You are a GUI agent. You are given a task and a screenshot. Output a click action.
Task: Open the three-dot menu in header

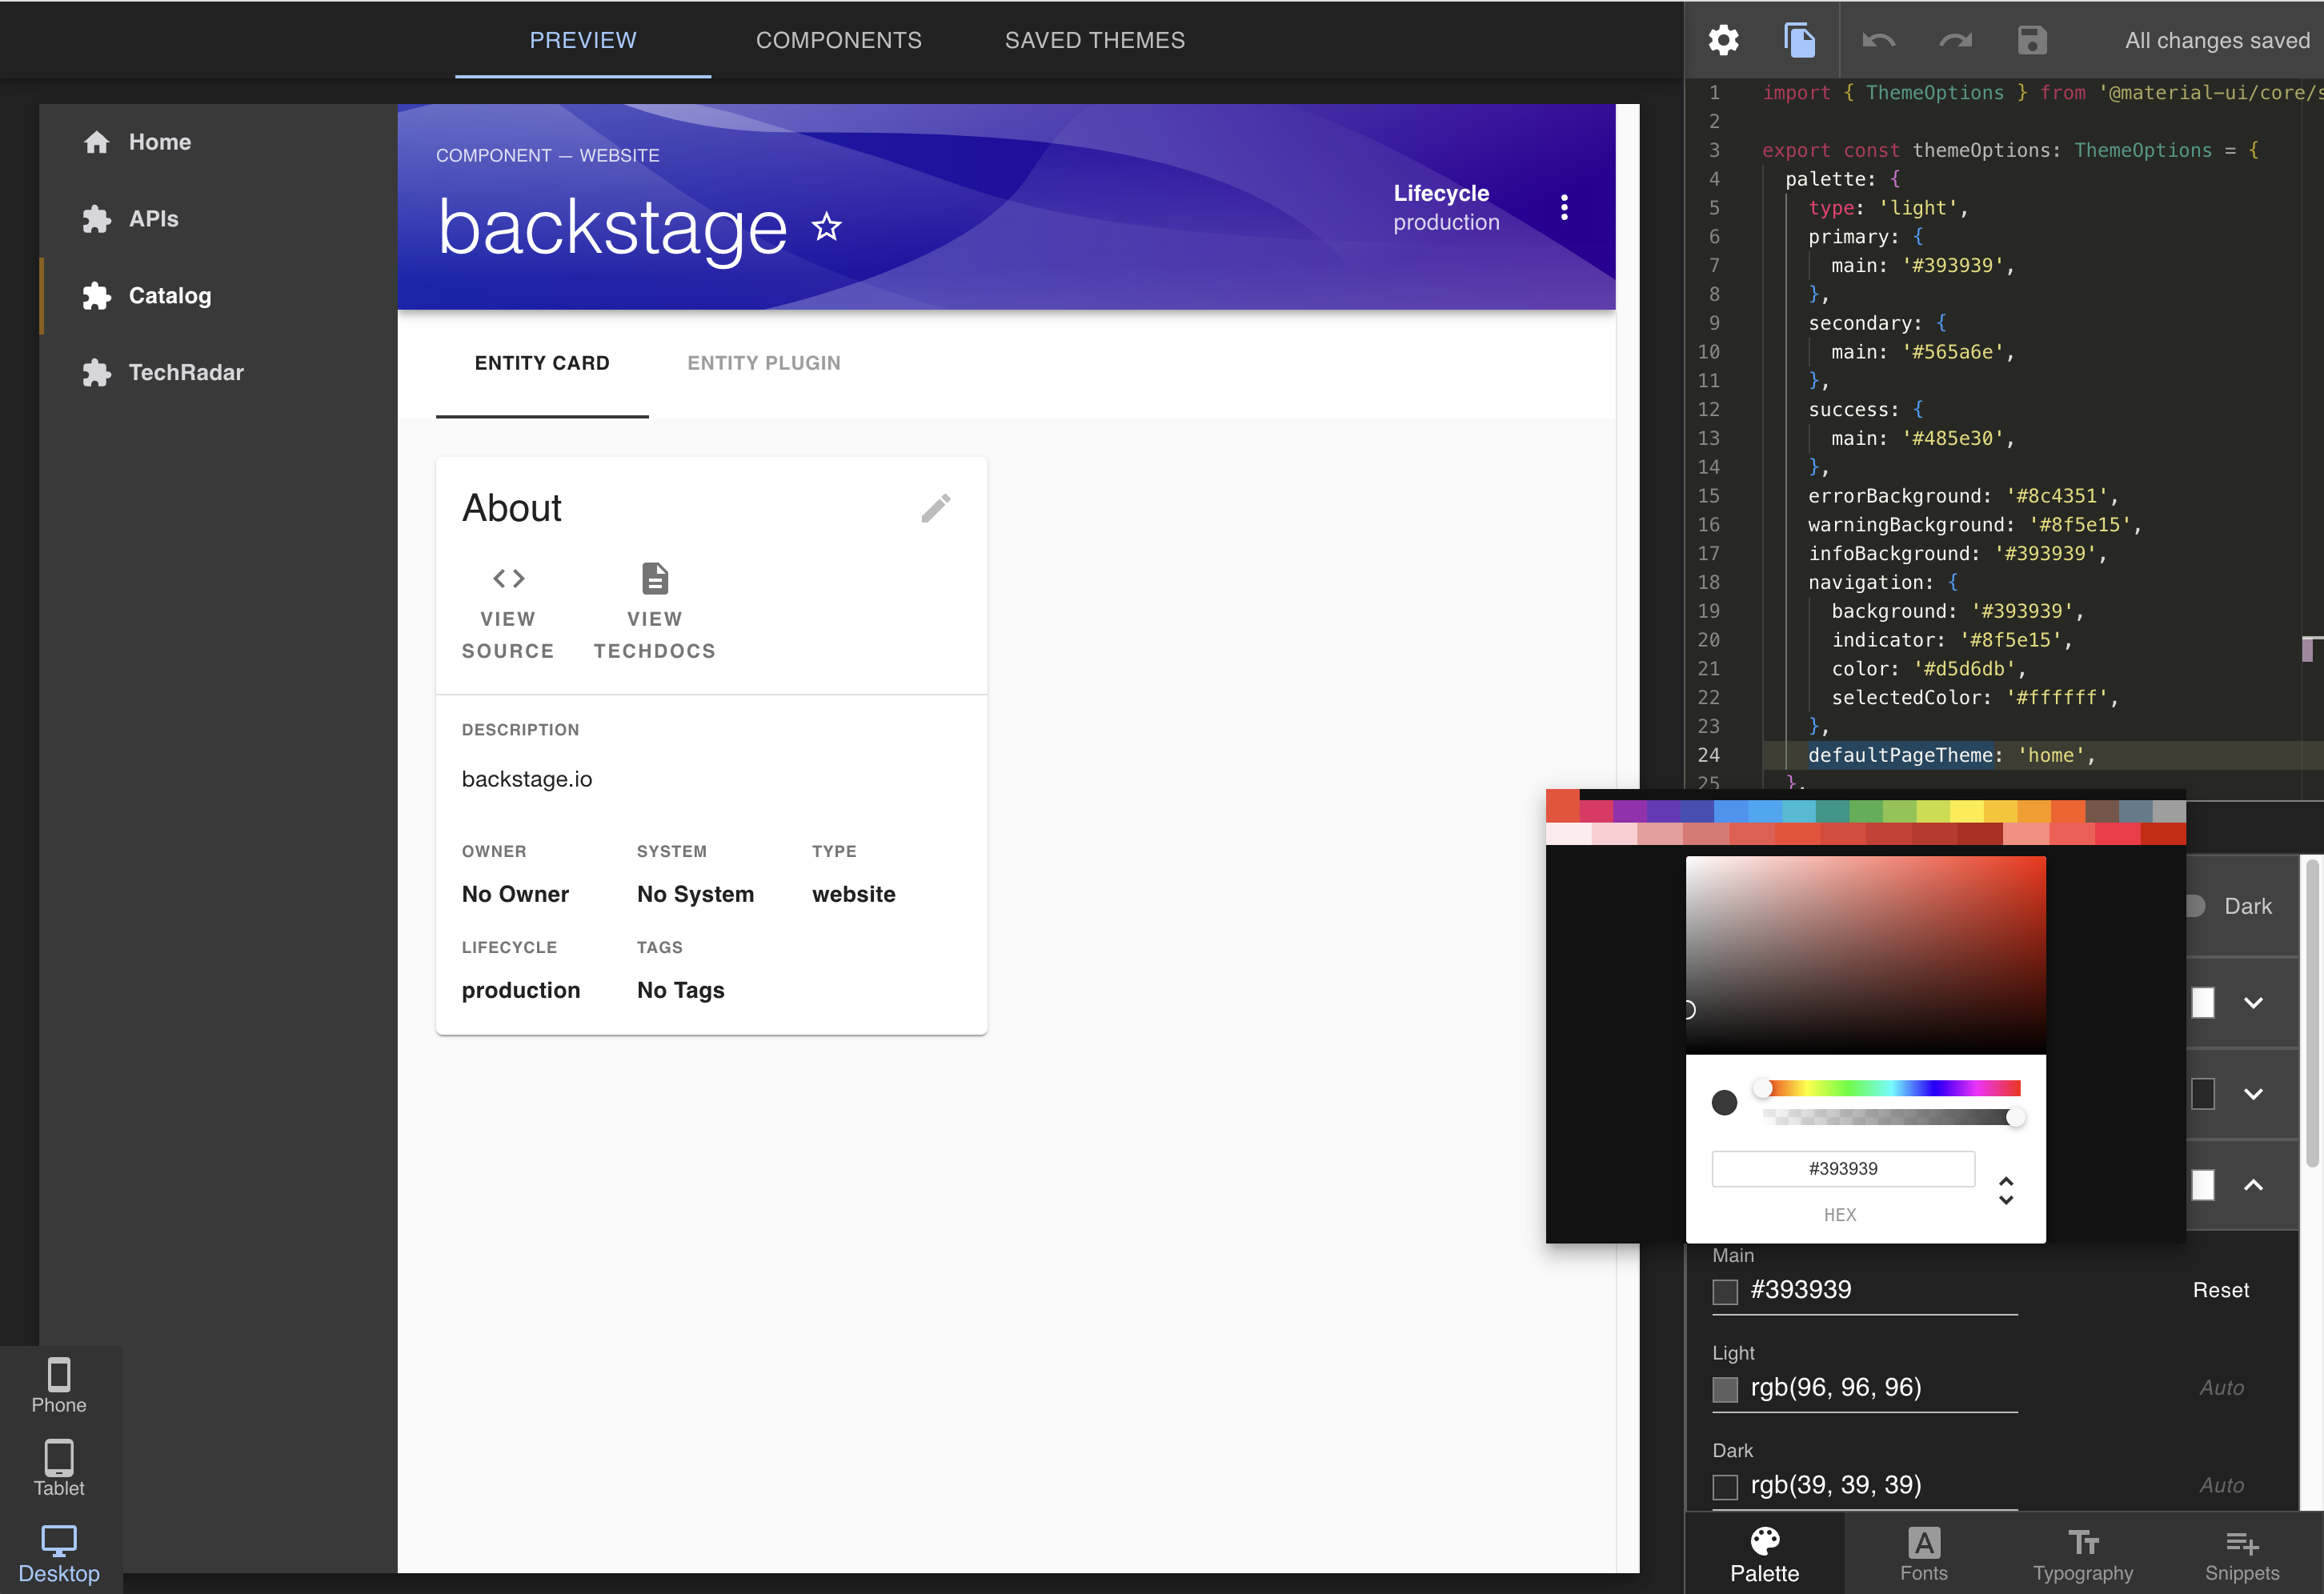click(1564, 207)
